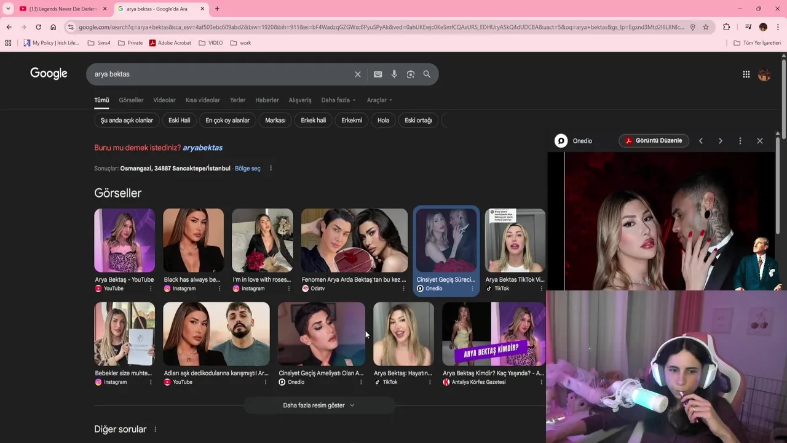Apply the Şu anda açık olanlar filter
This screenshot has height=443, width=787.
tap(127, 121)
